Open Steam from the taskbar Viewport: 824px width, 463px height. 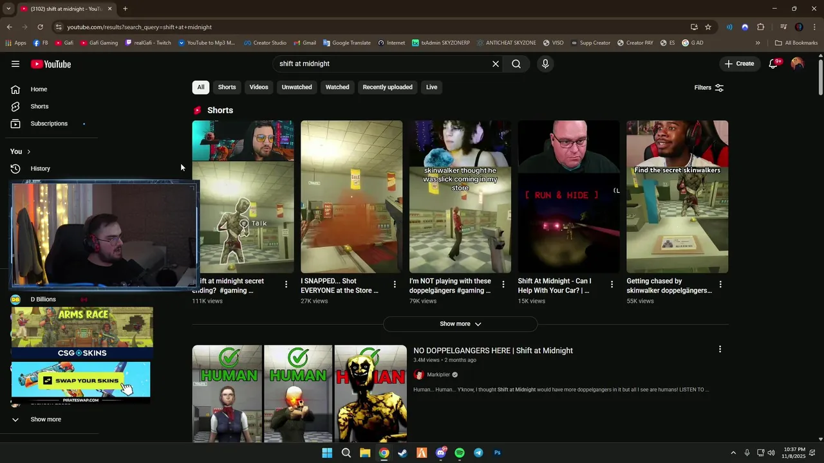pos(403,453)
